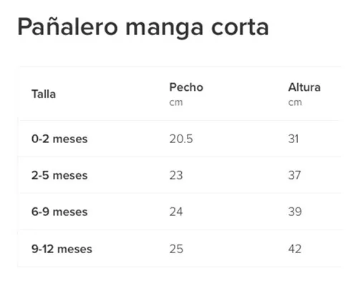Click the Pecho column header
The image size is (358, 281).
[186, 87]
